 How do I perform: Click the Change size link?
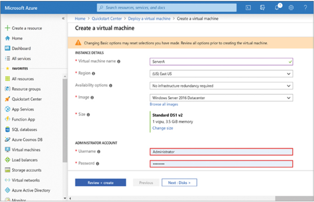pyautogui.click(x=163, y=128)
